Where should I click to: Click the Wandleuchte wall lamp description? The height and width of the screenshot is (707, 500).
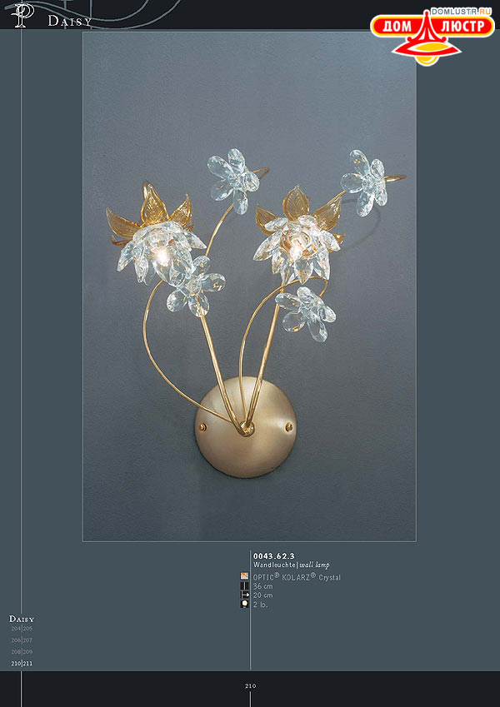tap(292, 565)
